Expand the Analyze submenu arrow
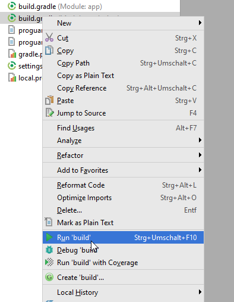This screenshot has height=302, width=234. (x=200, y=140)
